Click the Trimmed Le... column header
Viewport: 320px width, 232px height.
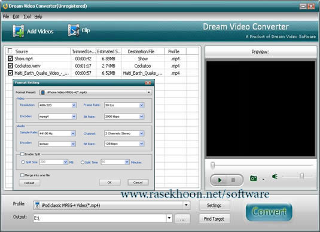pyautogui.click(x=83, y=51)
